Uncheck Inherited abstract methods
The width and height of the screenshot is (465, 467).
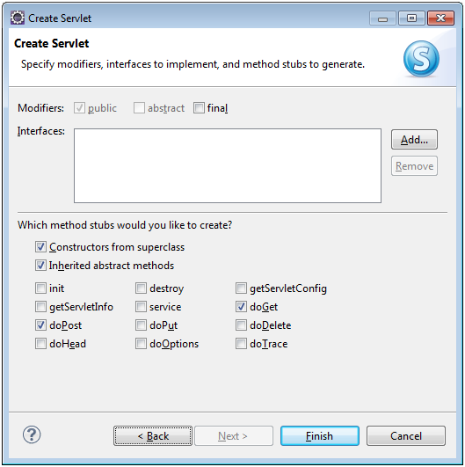coord(40,266)
